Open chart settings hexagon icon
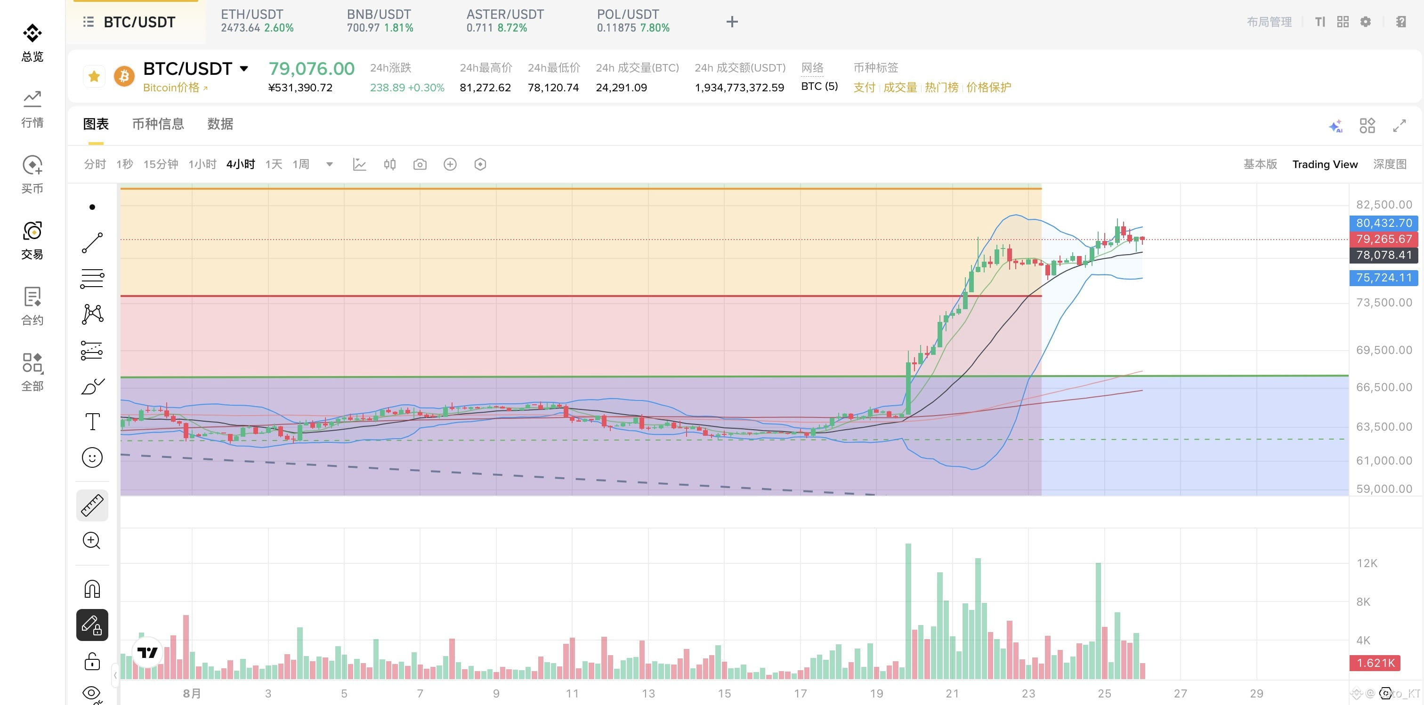 pyautogui.click(x=480, y=164)
